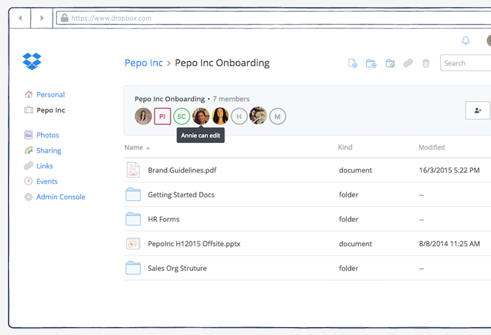Click the presentation icon for PepoInc Offsite

133,243
